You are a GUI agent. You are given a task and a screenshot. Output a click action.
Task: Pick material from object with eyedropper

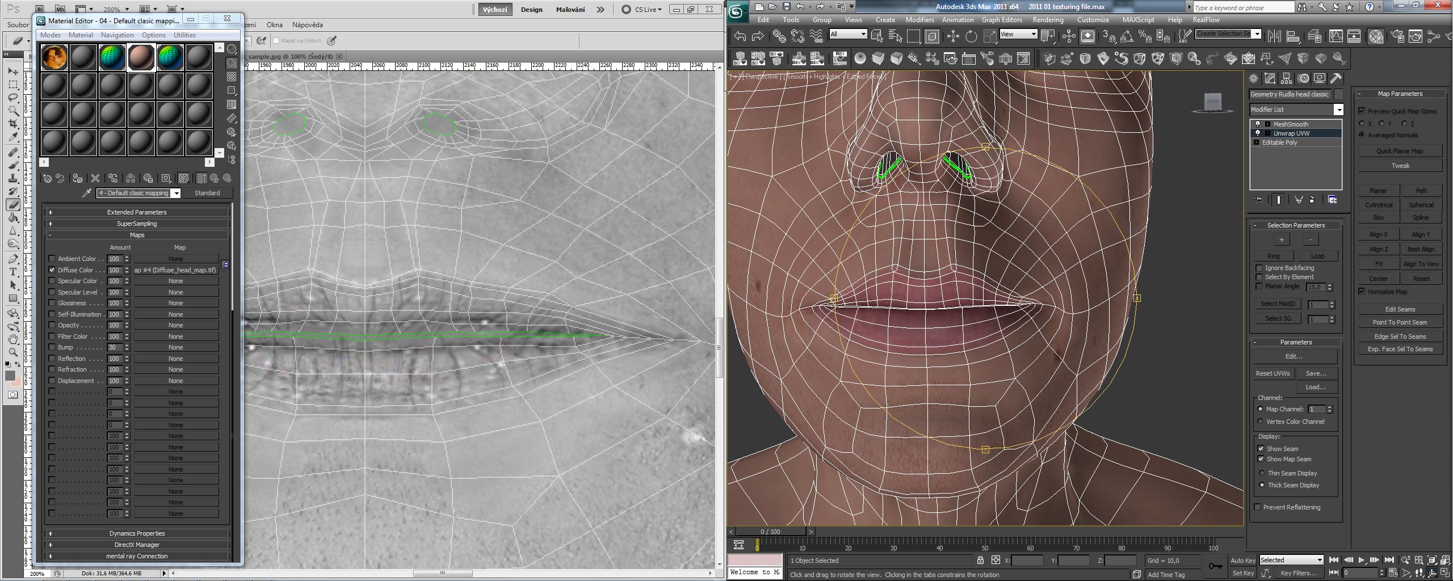[x=87, y=193]
